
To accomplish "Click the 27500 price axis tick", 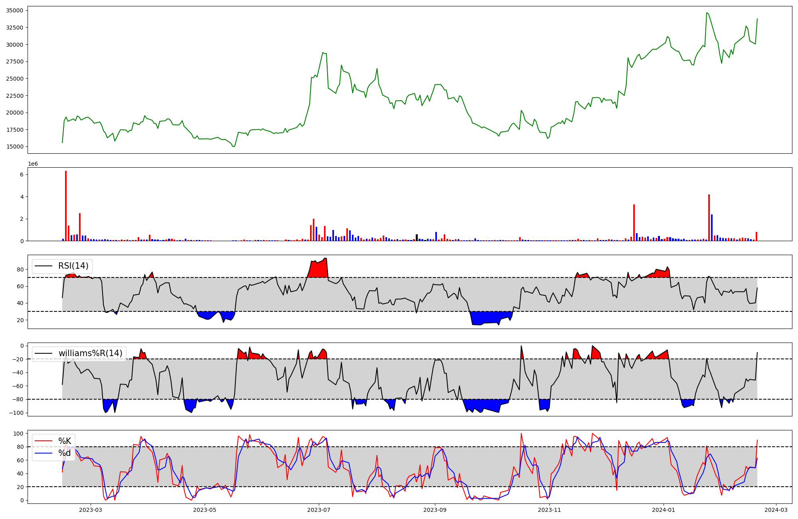I will click(15, 61).
